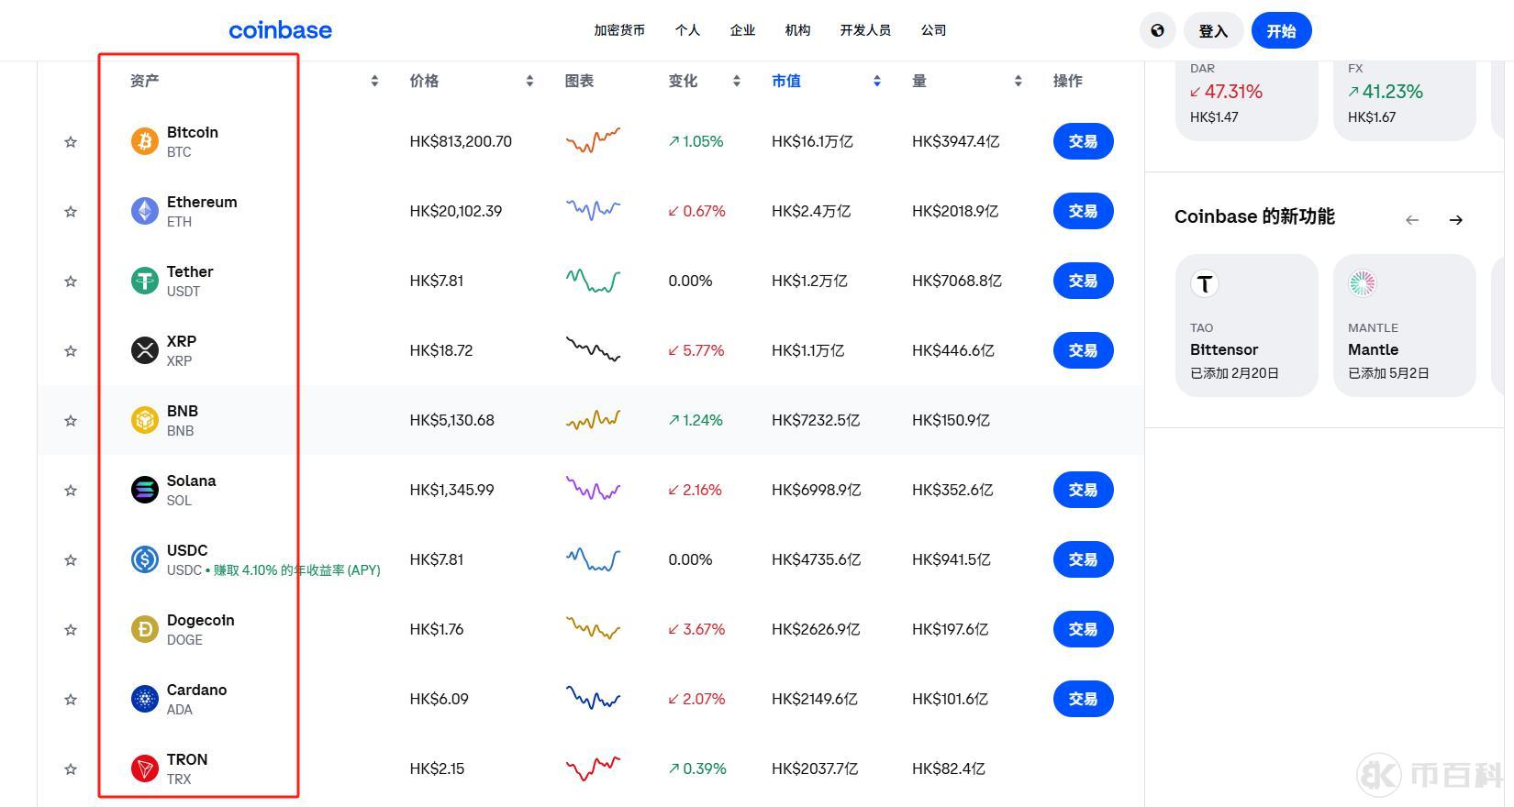Open the 公司 navigation menu
This screenshot has width=1514, height=807.
933,30
